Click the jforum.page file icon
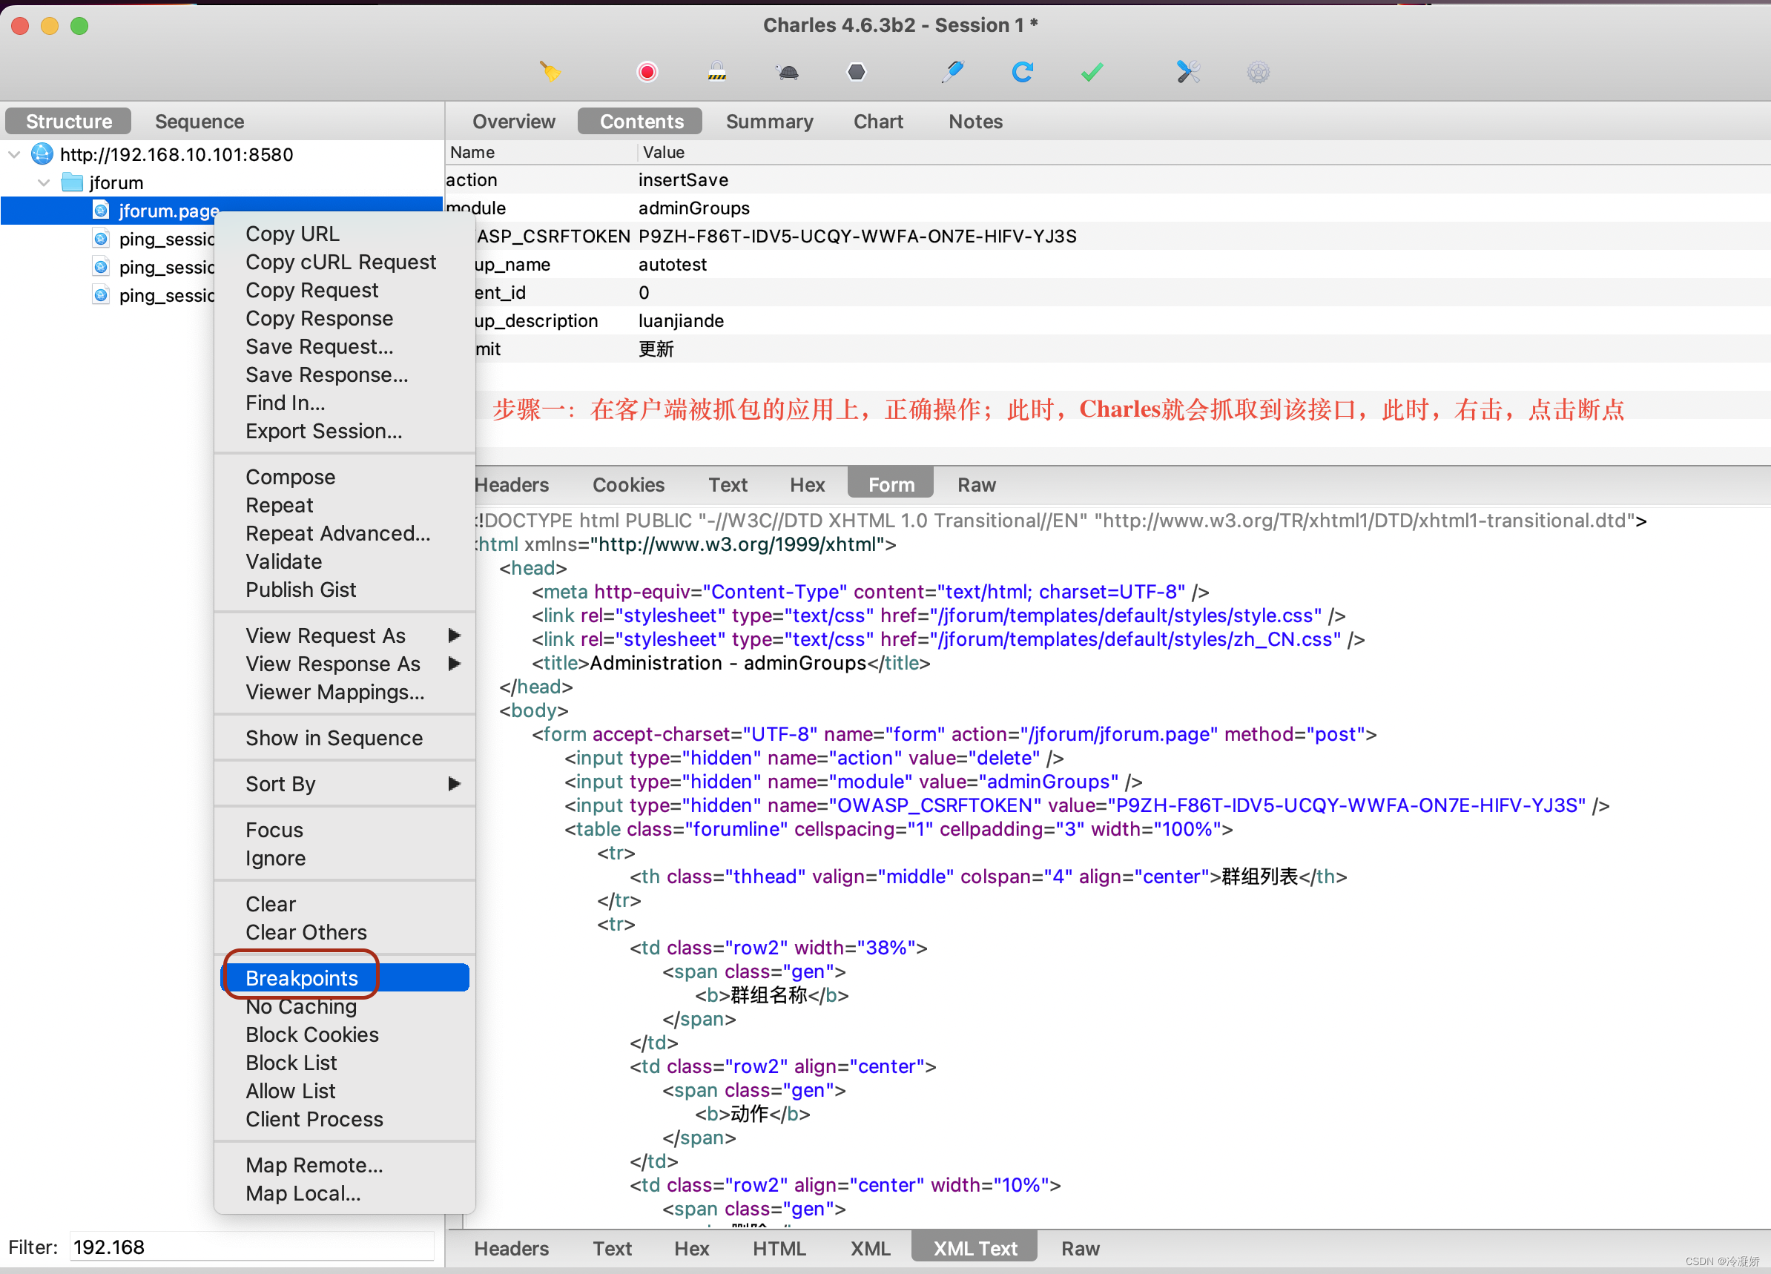The width and height of the screenshot is (1771, 1274). click(x=101, y=210)
